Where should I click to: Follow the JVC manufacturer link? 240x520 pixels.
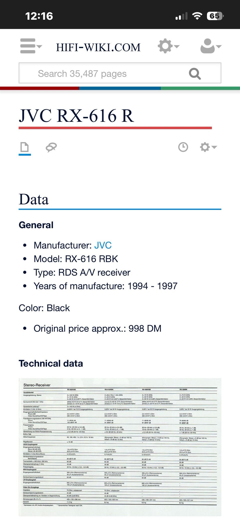coord(103,245)
